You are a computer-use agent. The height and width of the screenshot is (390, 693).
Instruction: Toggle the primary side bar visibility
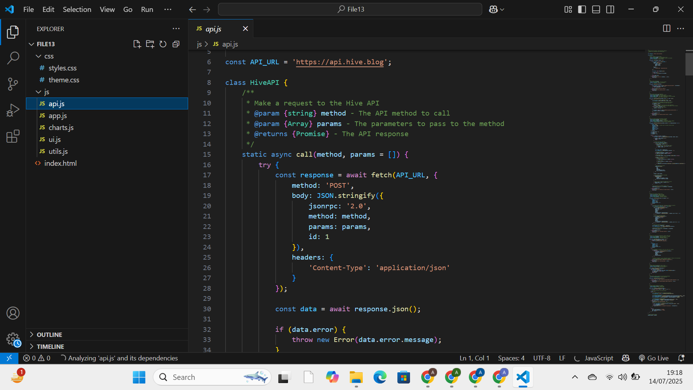tap(582, 9)
